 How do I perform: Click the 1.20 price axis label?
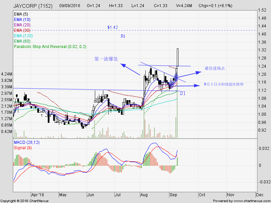(262, 74)
